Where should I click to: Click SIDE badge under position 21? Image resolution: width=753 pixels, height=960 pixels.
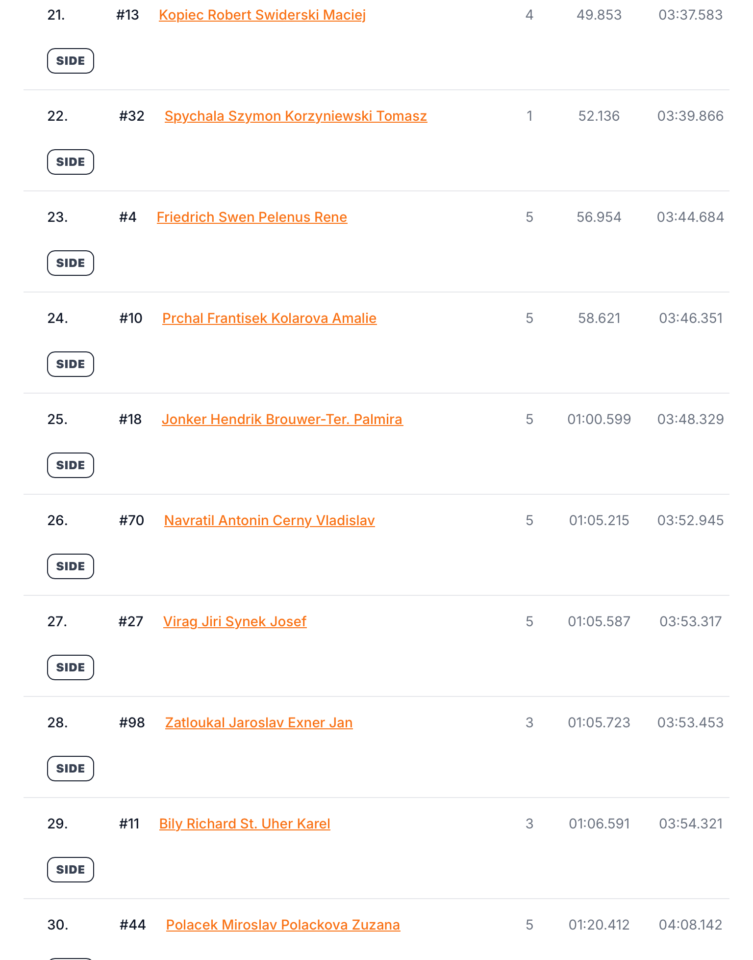[71, 61]
